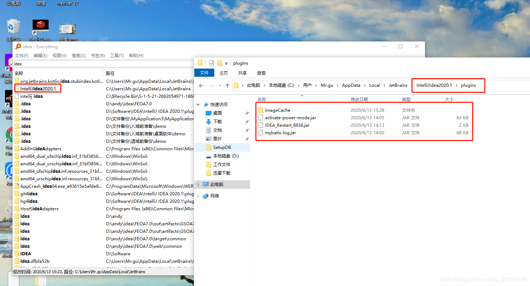Open the Customize Quick Access Toolbar dropdown
This screenshot has height=286, width=530.
pos(226,64)
